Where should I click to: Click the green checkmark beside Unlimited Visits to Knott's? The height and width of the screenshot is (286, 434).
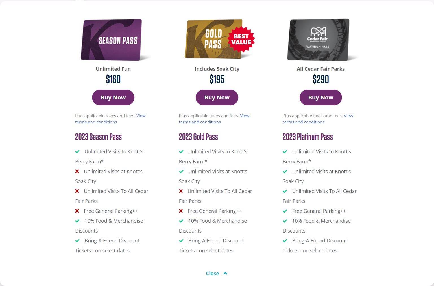[77, 152]
